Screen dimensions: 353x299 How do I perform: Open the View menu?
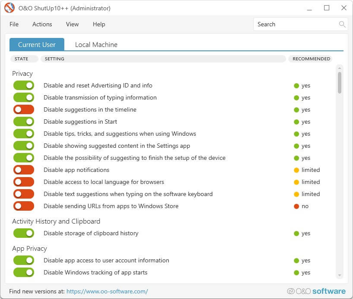(72, 24)
